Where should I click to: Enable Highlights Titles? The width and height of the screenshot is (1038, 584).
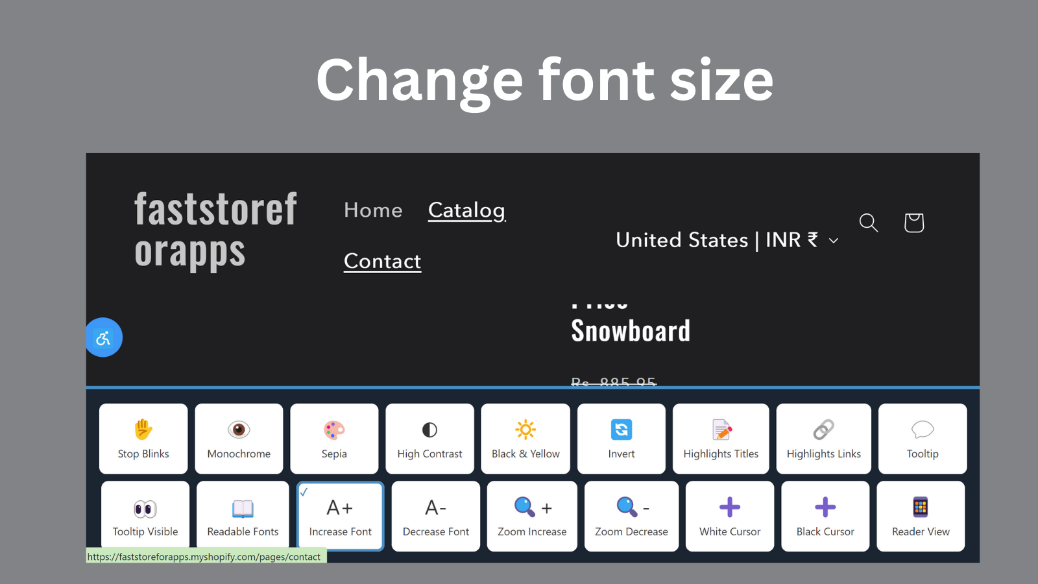721,439
